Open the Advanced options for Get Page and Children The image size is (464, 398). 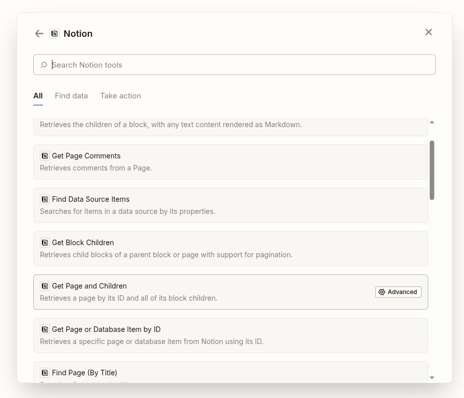(x=398, y=292)
